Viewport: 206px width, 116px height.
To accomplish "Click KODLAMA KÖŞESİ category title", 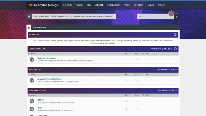I will pyautogui.click(x=37, y=91).
